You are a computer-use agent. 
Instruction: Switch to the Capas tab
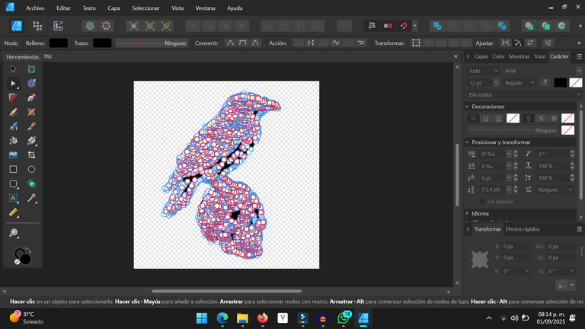[x=481, y=56]
